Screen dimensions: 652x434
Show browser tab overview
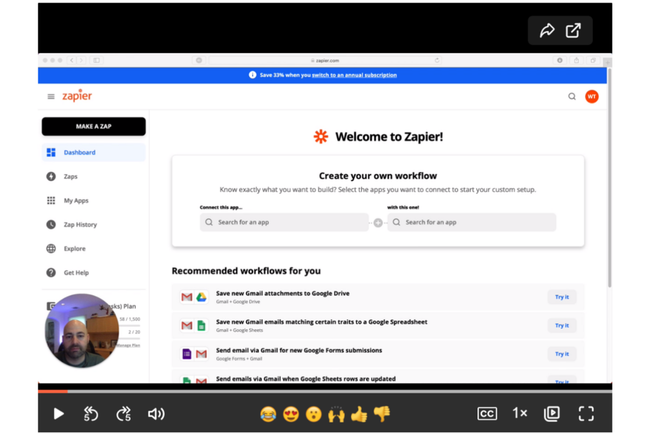tap(593, 60)
